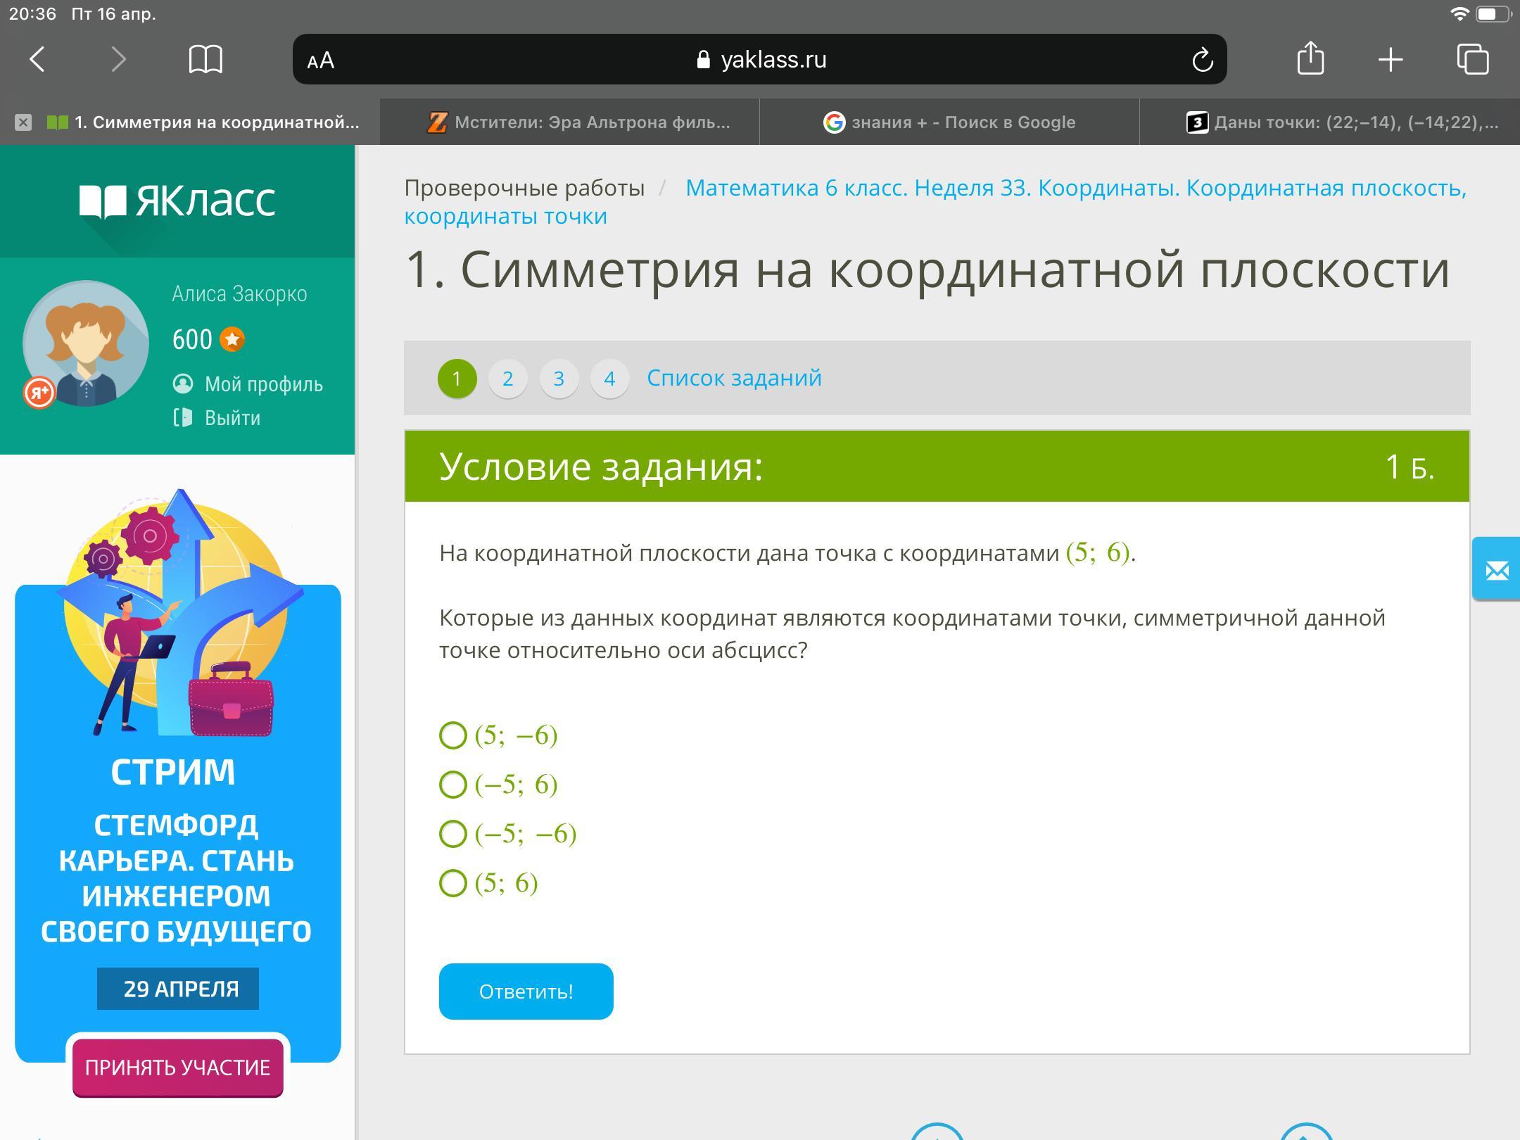Close the Симметрия tab with X
Screen dimensions: 1520x1140
23,122
